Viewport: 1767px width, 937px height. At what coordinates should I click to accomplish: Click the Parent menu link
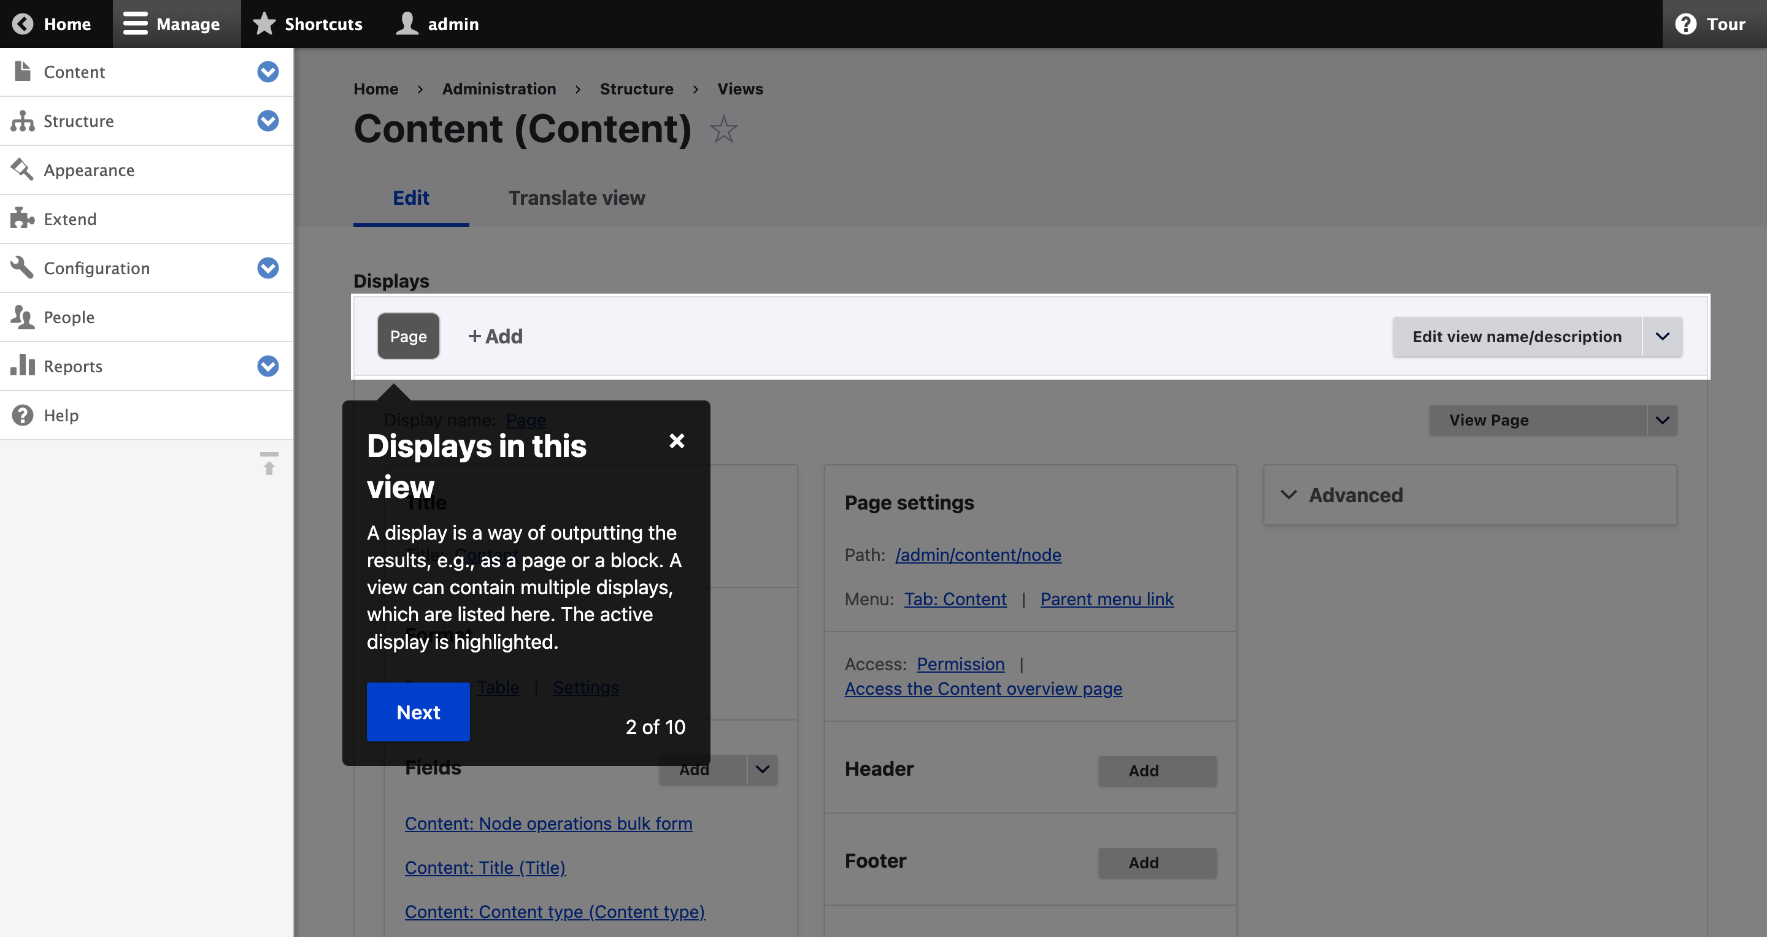1106,599
